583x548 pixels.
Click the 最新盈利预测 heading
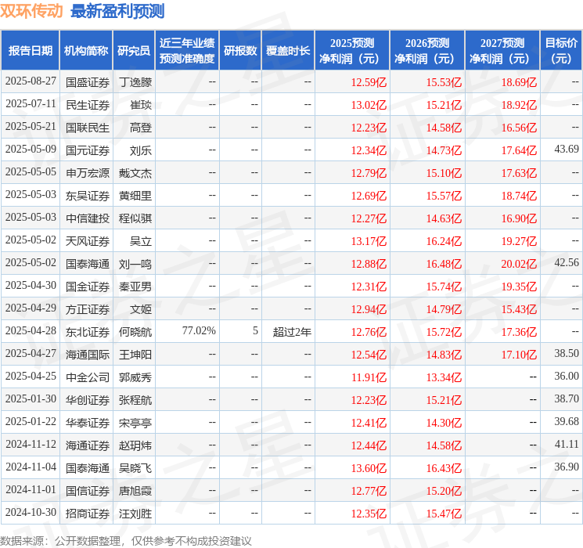click(x=117, y=11)
